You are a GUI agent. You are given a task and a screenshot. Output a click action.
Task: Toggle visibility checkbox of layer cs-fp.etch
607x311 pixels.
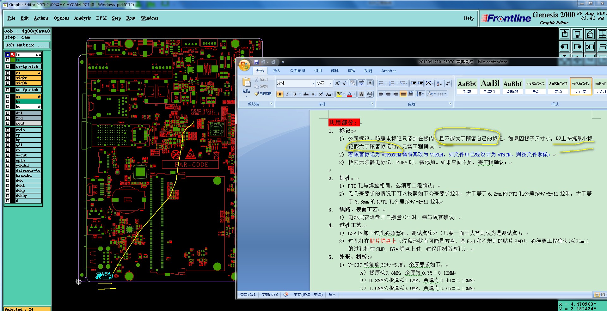tap(8, 66)
